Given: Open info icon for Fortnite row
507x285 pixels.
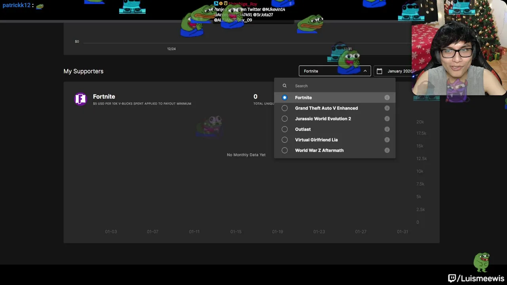Looking at the screenshot, I should (387, 97).
